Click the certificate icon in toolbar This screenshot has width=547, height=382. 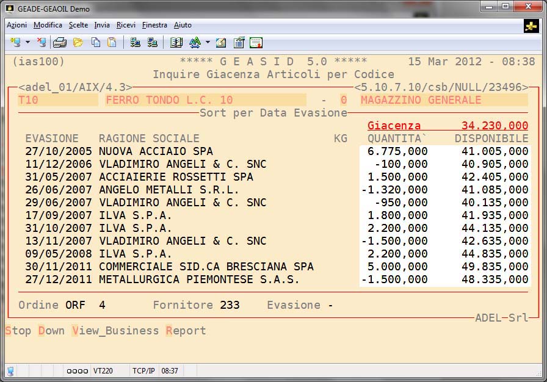pyautogui.click(x=256, y=42)
